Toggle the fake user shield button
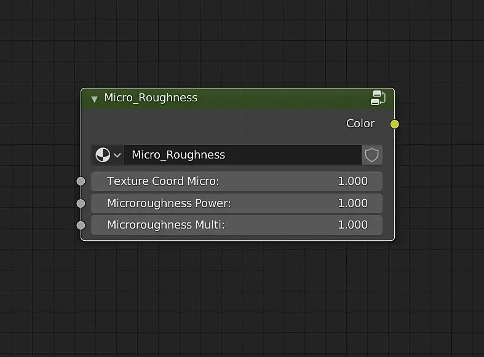Screen dimensions: 484x357 tap(372, 155)
